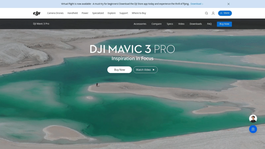Open the Power menu item
The image size is (265, 149).
point(85,13)
